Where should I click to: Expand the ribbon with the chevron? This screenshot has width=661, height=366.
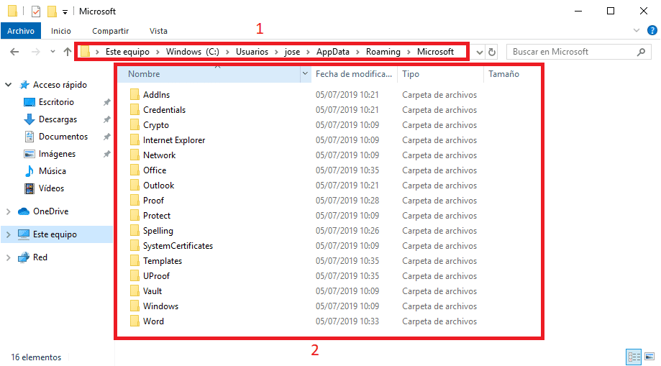637,30
